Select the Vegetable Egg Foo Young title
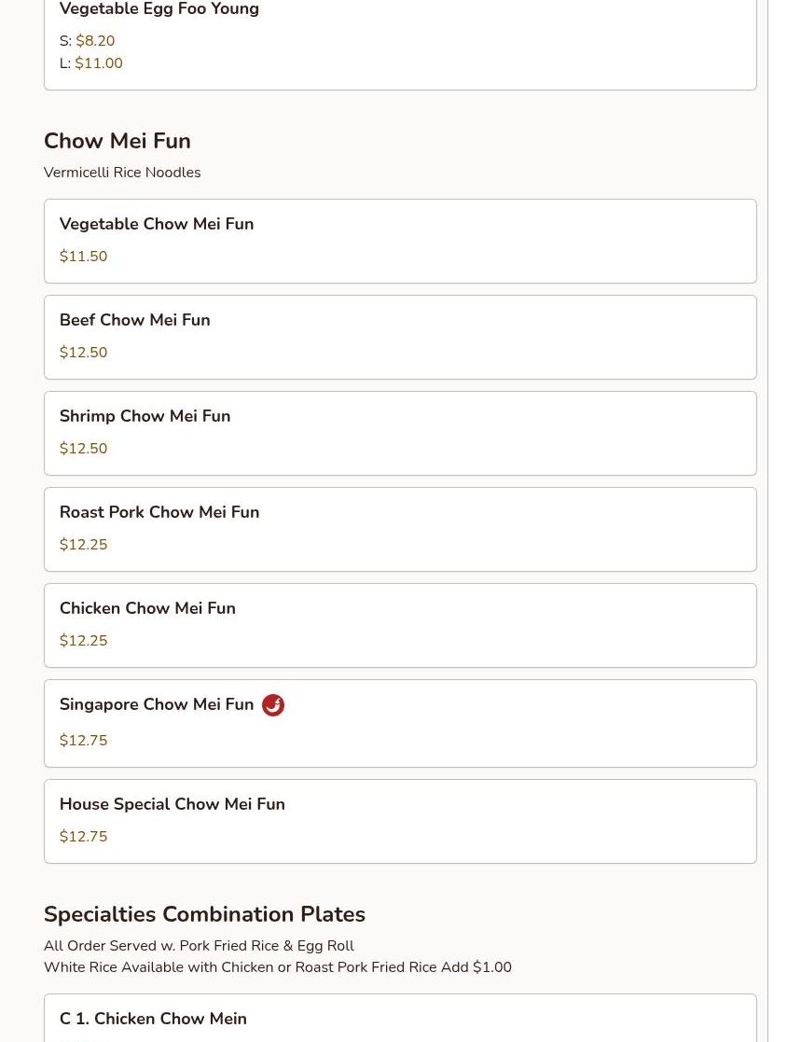Viewport: 787px width, 1042px height. click(159, 10)
